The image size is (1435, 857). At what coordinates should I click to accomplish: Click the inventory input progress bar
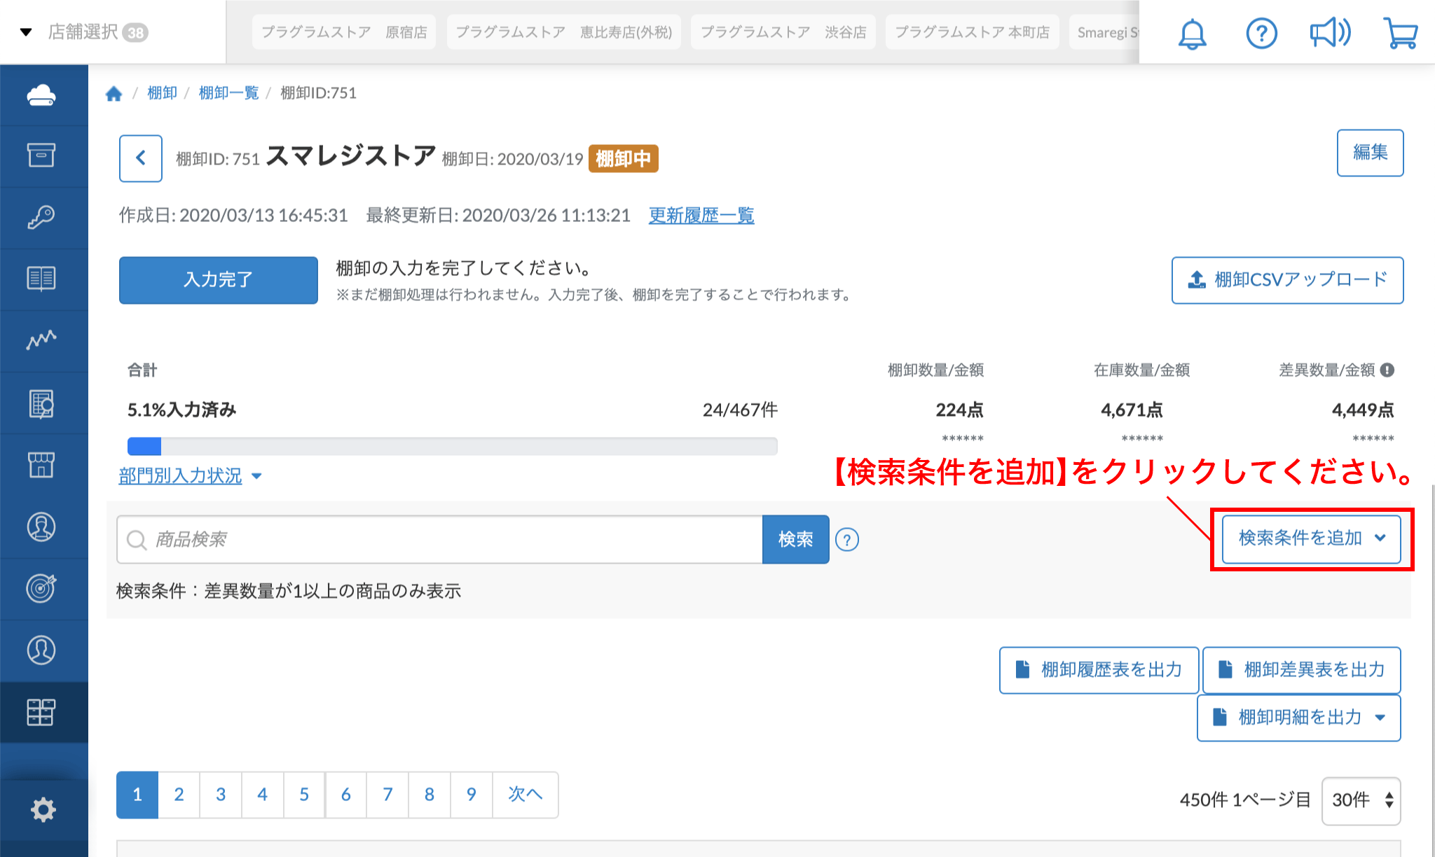[452, 446]
